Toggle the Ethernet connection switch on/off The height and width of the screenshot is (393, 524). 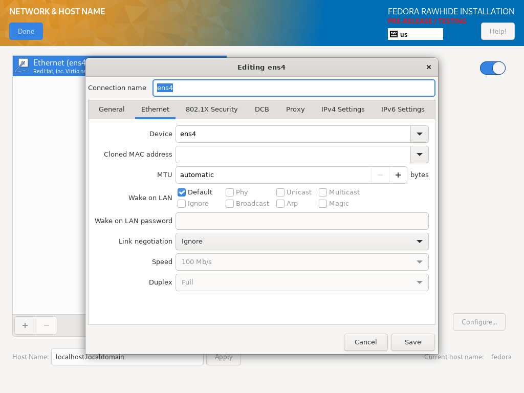(493, 68)
